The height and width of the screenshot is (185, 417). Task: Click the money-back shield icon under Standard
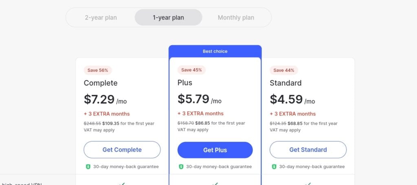point(274,167)
